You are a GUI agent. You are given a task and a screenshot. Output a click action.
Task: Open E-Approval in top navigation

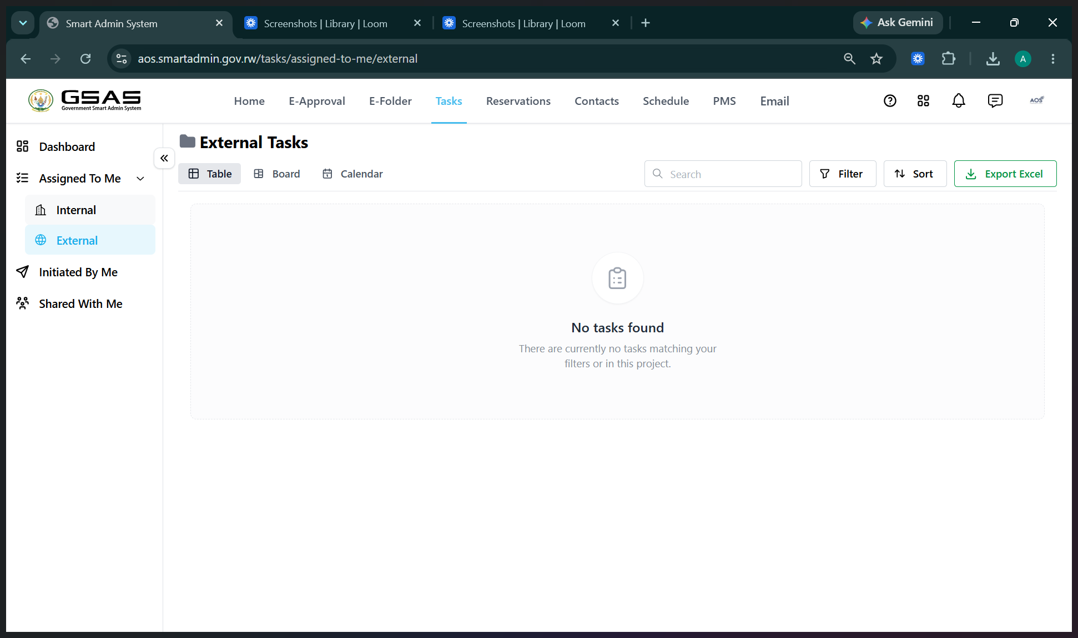coord(317,101)
